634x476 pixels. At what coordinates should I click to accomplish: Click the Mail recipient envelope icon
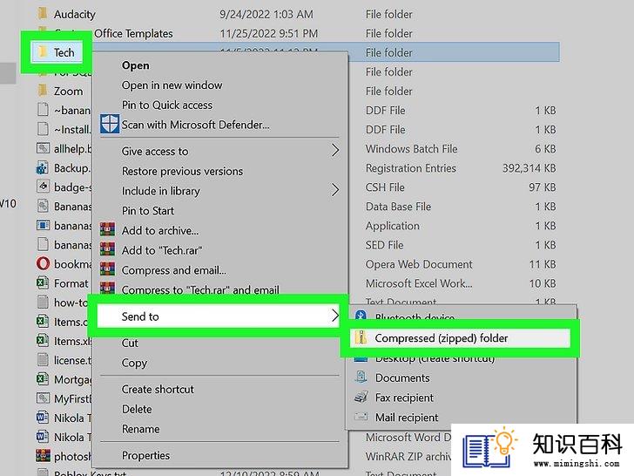point(361,417)
